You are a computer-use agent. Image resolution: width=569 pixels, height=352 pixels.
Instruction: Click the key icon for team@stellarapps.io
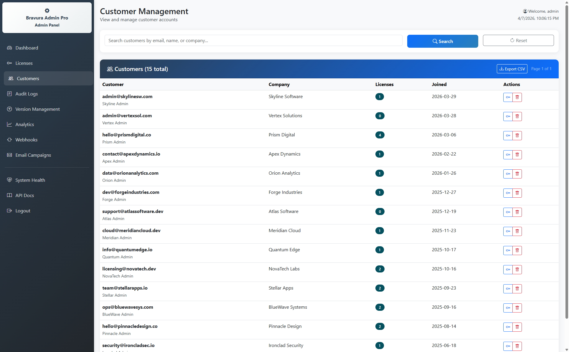[x=508, y=289]
